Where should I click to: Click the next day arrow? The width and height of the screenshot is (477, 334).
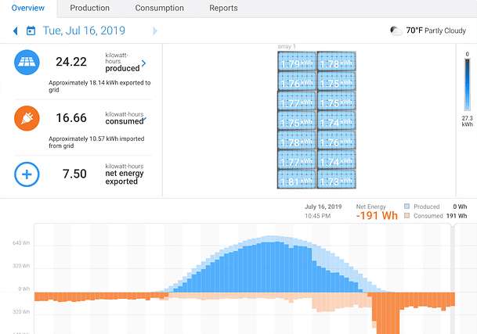click(155, 31)
